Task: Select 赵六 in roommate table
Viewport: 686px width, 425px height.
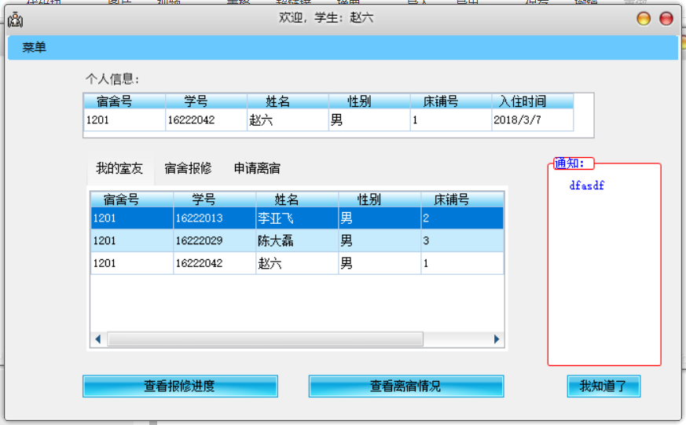Action: [297, 263]
